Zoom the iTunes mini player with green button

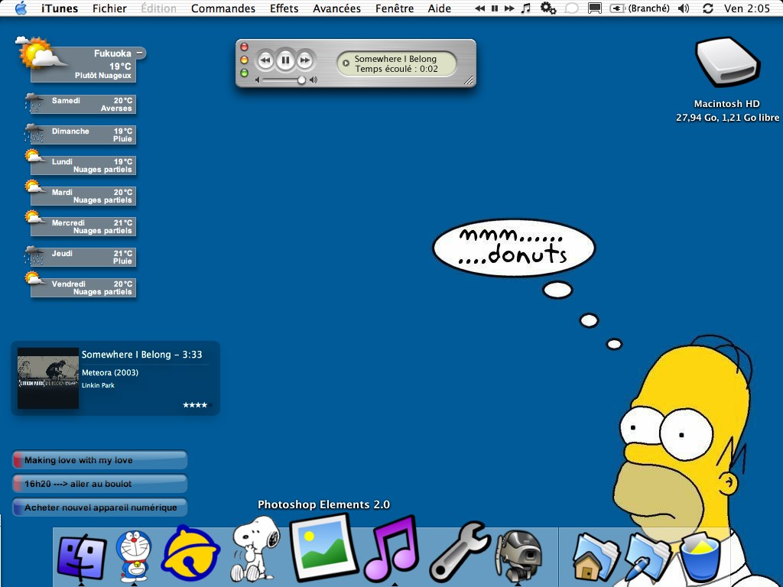coord(244,73)
